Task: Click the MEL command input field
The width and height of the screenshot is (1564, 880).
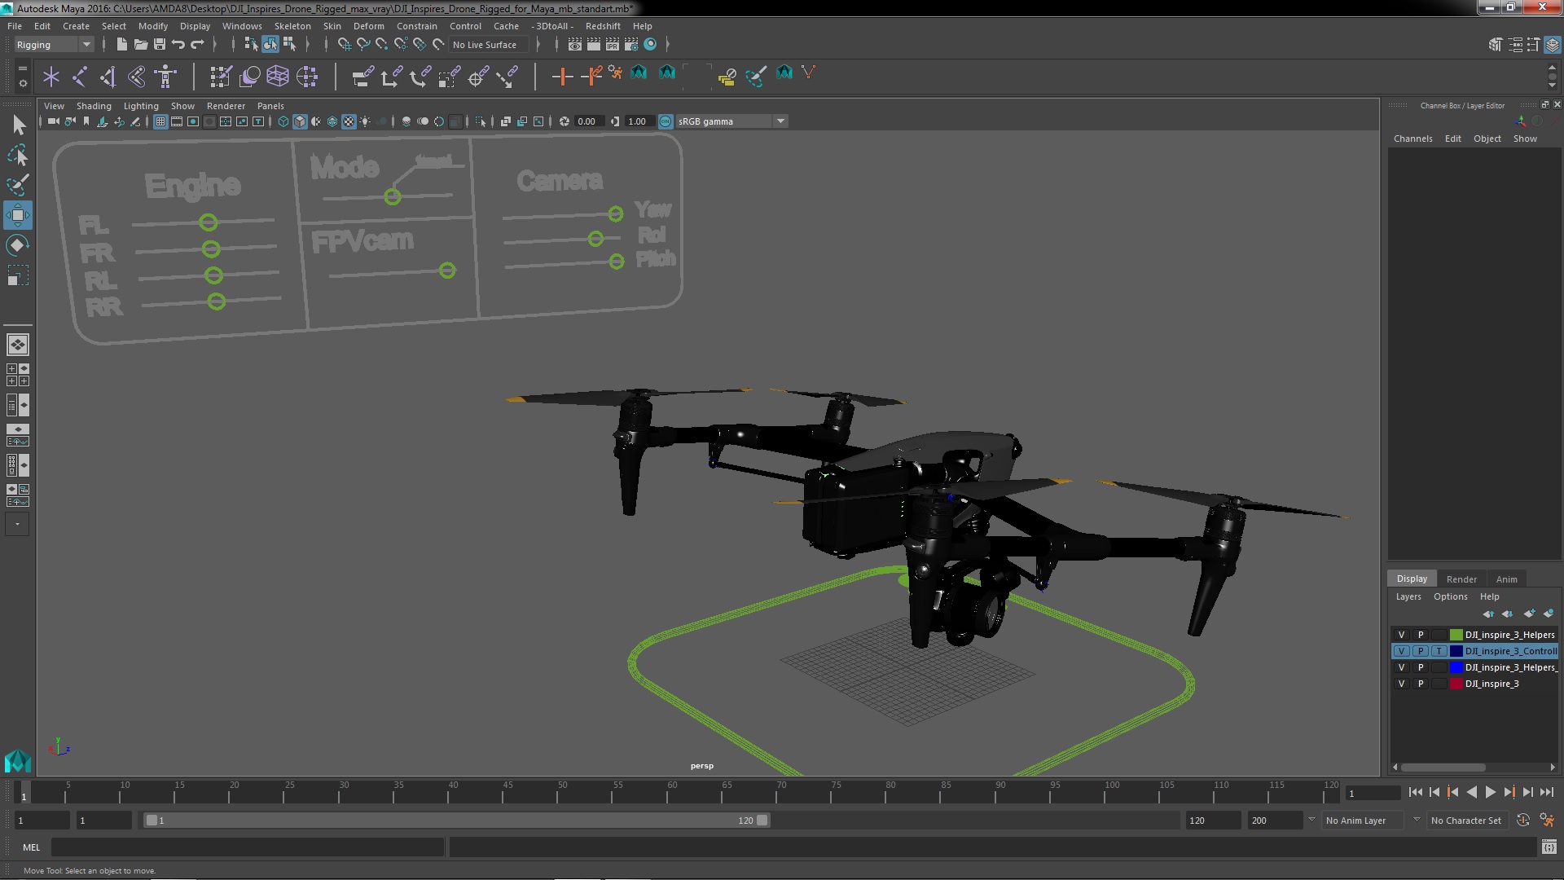Action: pyautogui.click(x=248, y=847)
